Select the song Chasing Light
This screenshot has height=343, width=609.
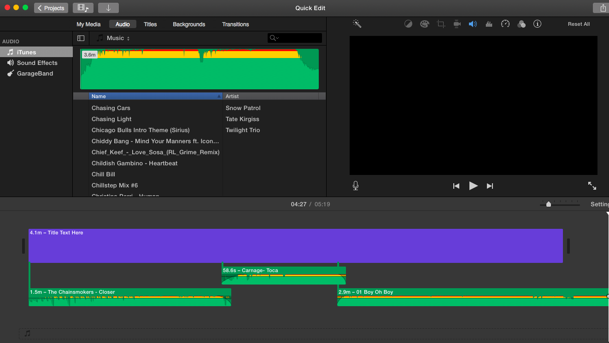111,119
